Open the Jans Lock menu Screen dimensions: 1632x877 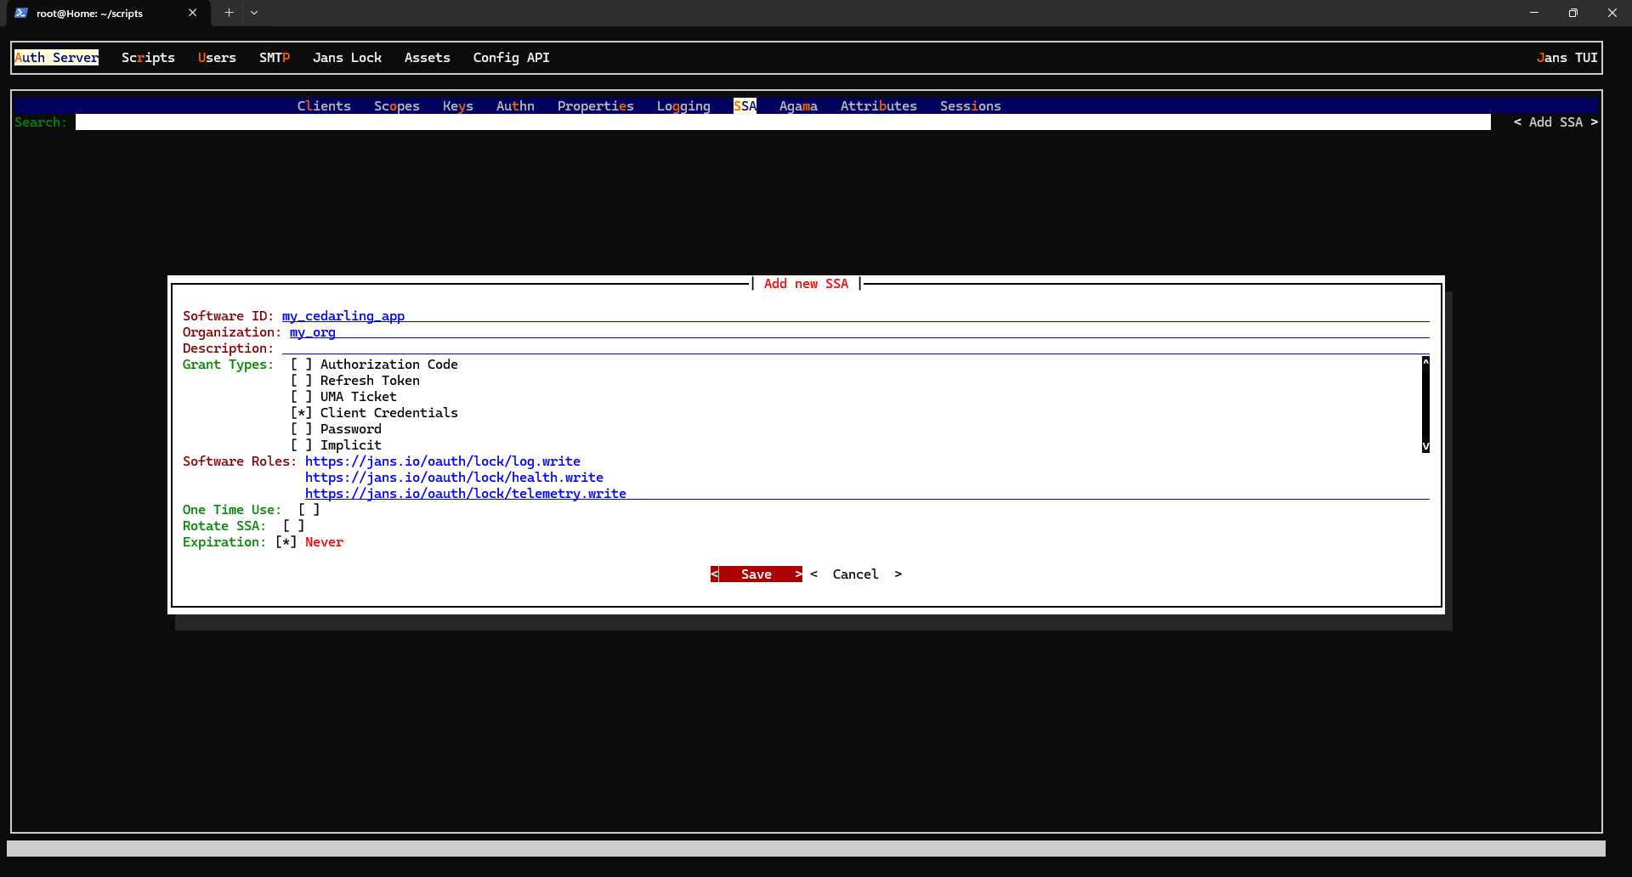click(347, 58)
